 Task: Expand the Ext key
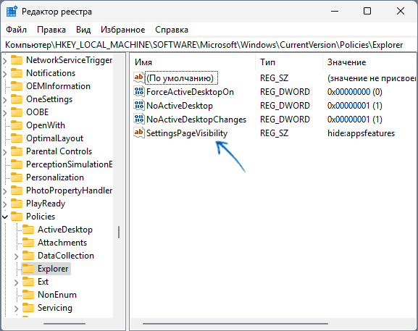(16, 282)
